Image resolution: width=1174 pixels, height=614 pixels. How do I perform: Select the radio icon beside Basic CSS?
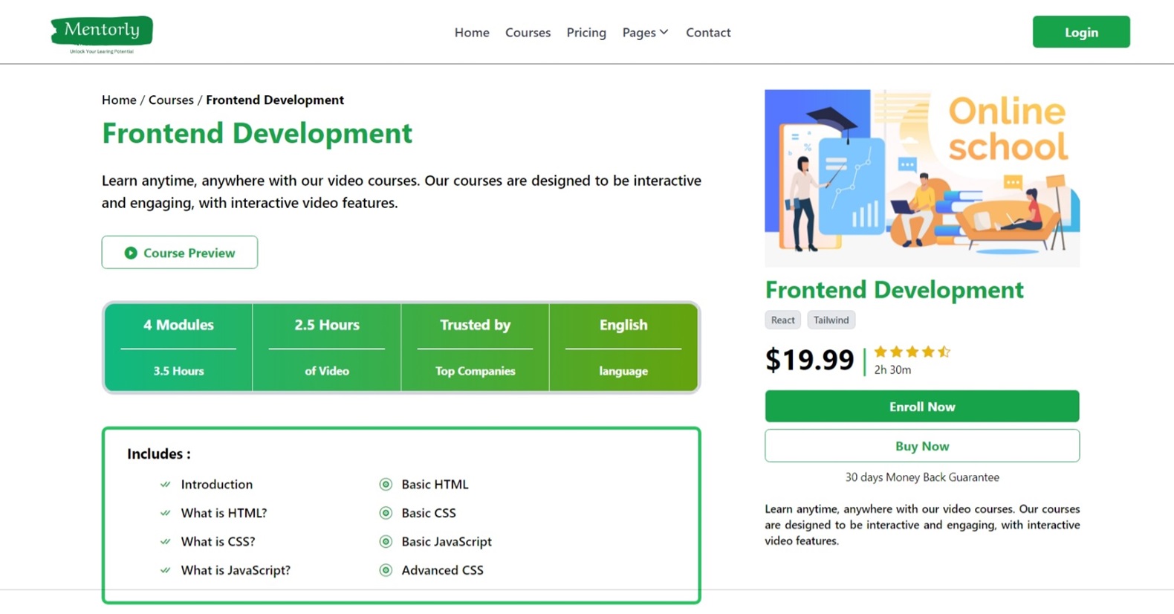click(x=386, y=513)
